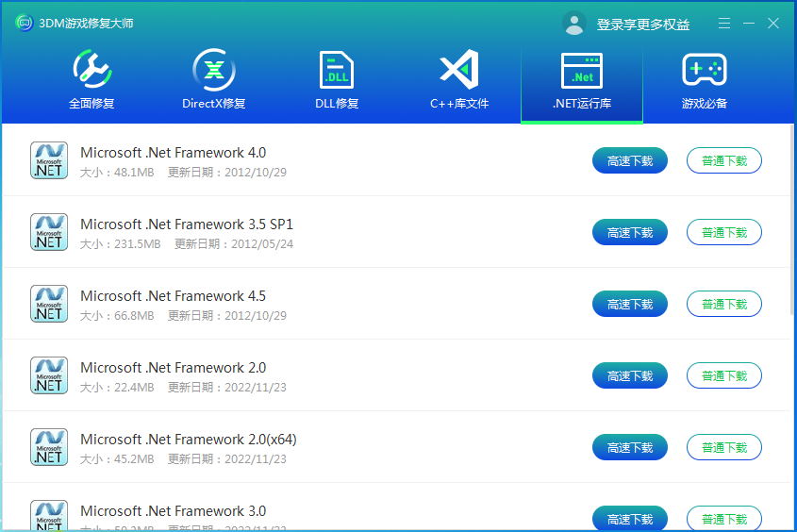
Task: Click 普通下载 for .Net Framework 3.0
Action: [724, 518]
